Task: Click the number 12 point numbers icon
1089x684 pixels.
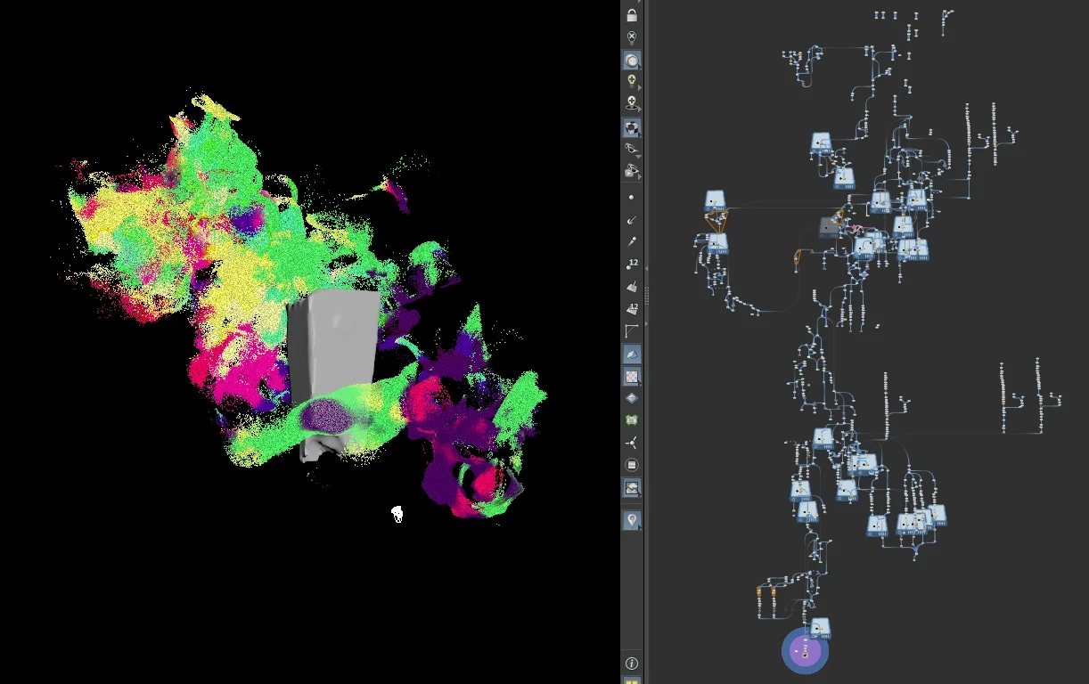Action: (632, 264)
